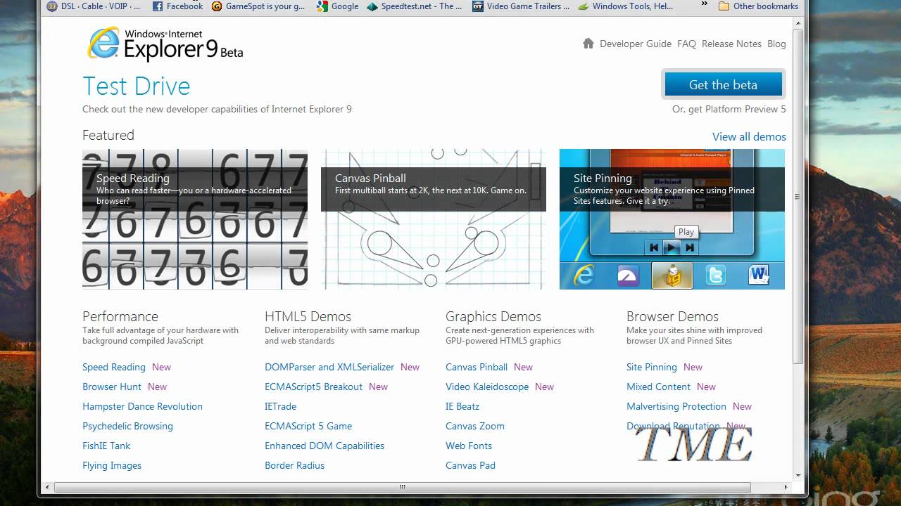This screenshot has height=506, width=901.
Task: Open the Other bookmarks folder
Action: [x=758, y=6]
